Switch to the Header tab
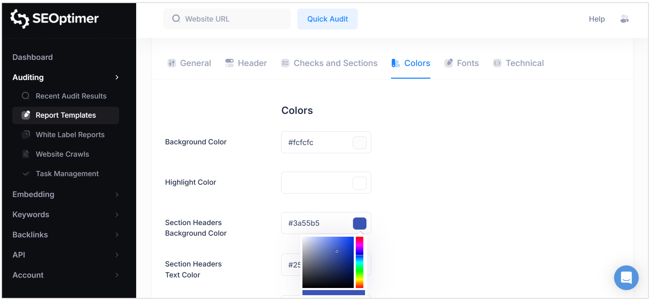 tap(252, 63)
